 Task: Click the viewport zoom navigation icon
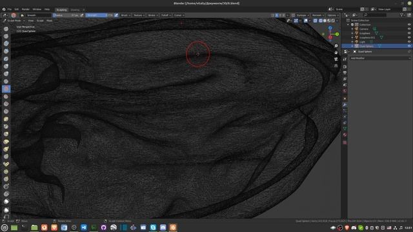click(336, 46)
